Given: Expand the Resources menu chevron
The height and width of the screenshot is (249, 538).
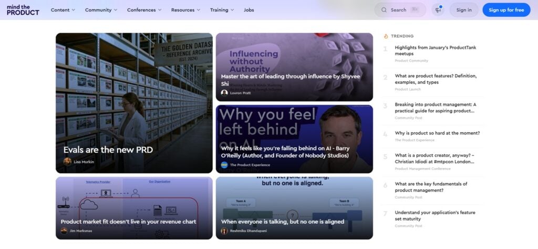Looking at the screenshot, I should (x=198, y=10).
